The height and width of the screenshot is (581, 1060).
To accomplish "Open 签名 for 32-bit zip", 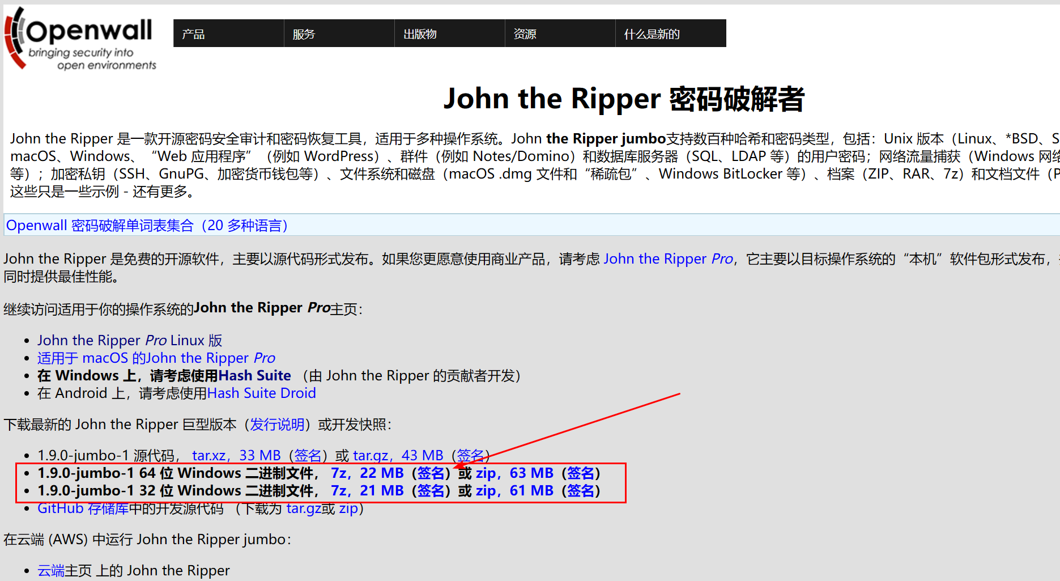I will [581, 490].
